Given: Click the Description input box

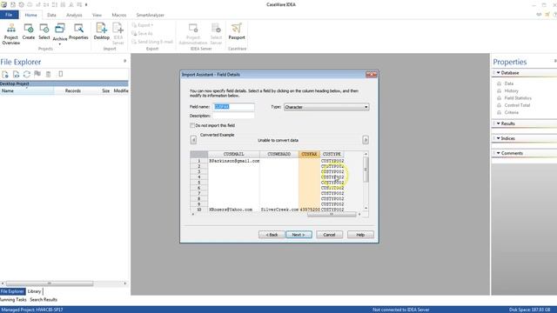Looking at the screenshot, I should pyautogui.click(x=234, y=116).
